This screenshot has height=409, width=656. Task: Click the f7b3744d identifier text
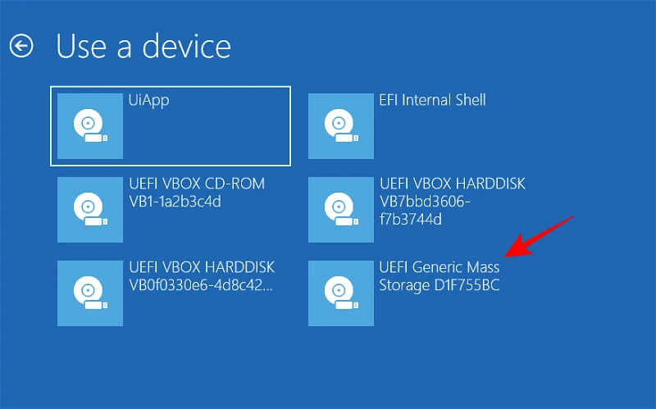[411, 220]
